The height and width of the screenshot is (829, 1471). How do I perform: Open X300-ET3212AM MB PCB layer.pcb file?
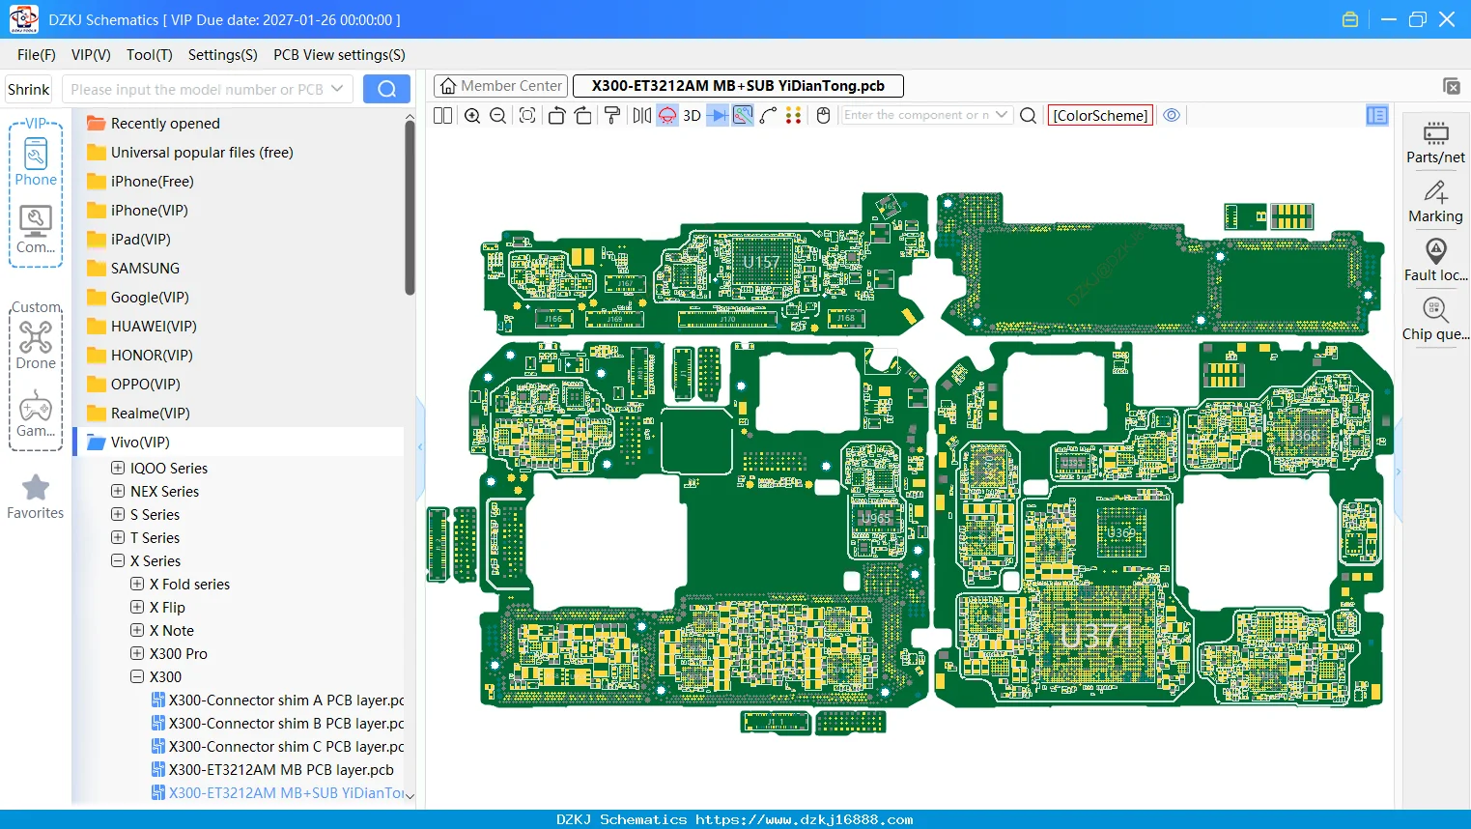pyautogui.click(x=272, y=769)
